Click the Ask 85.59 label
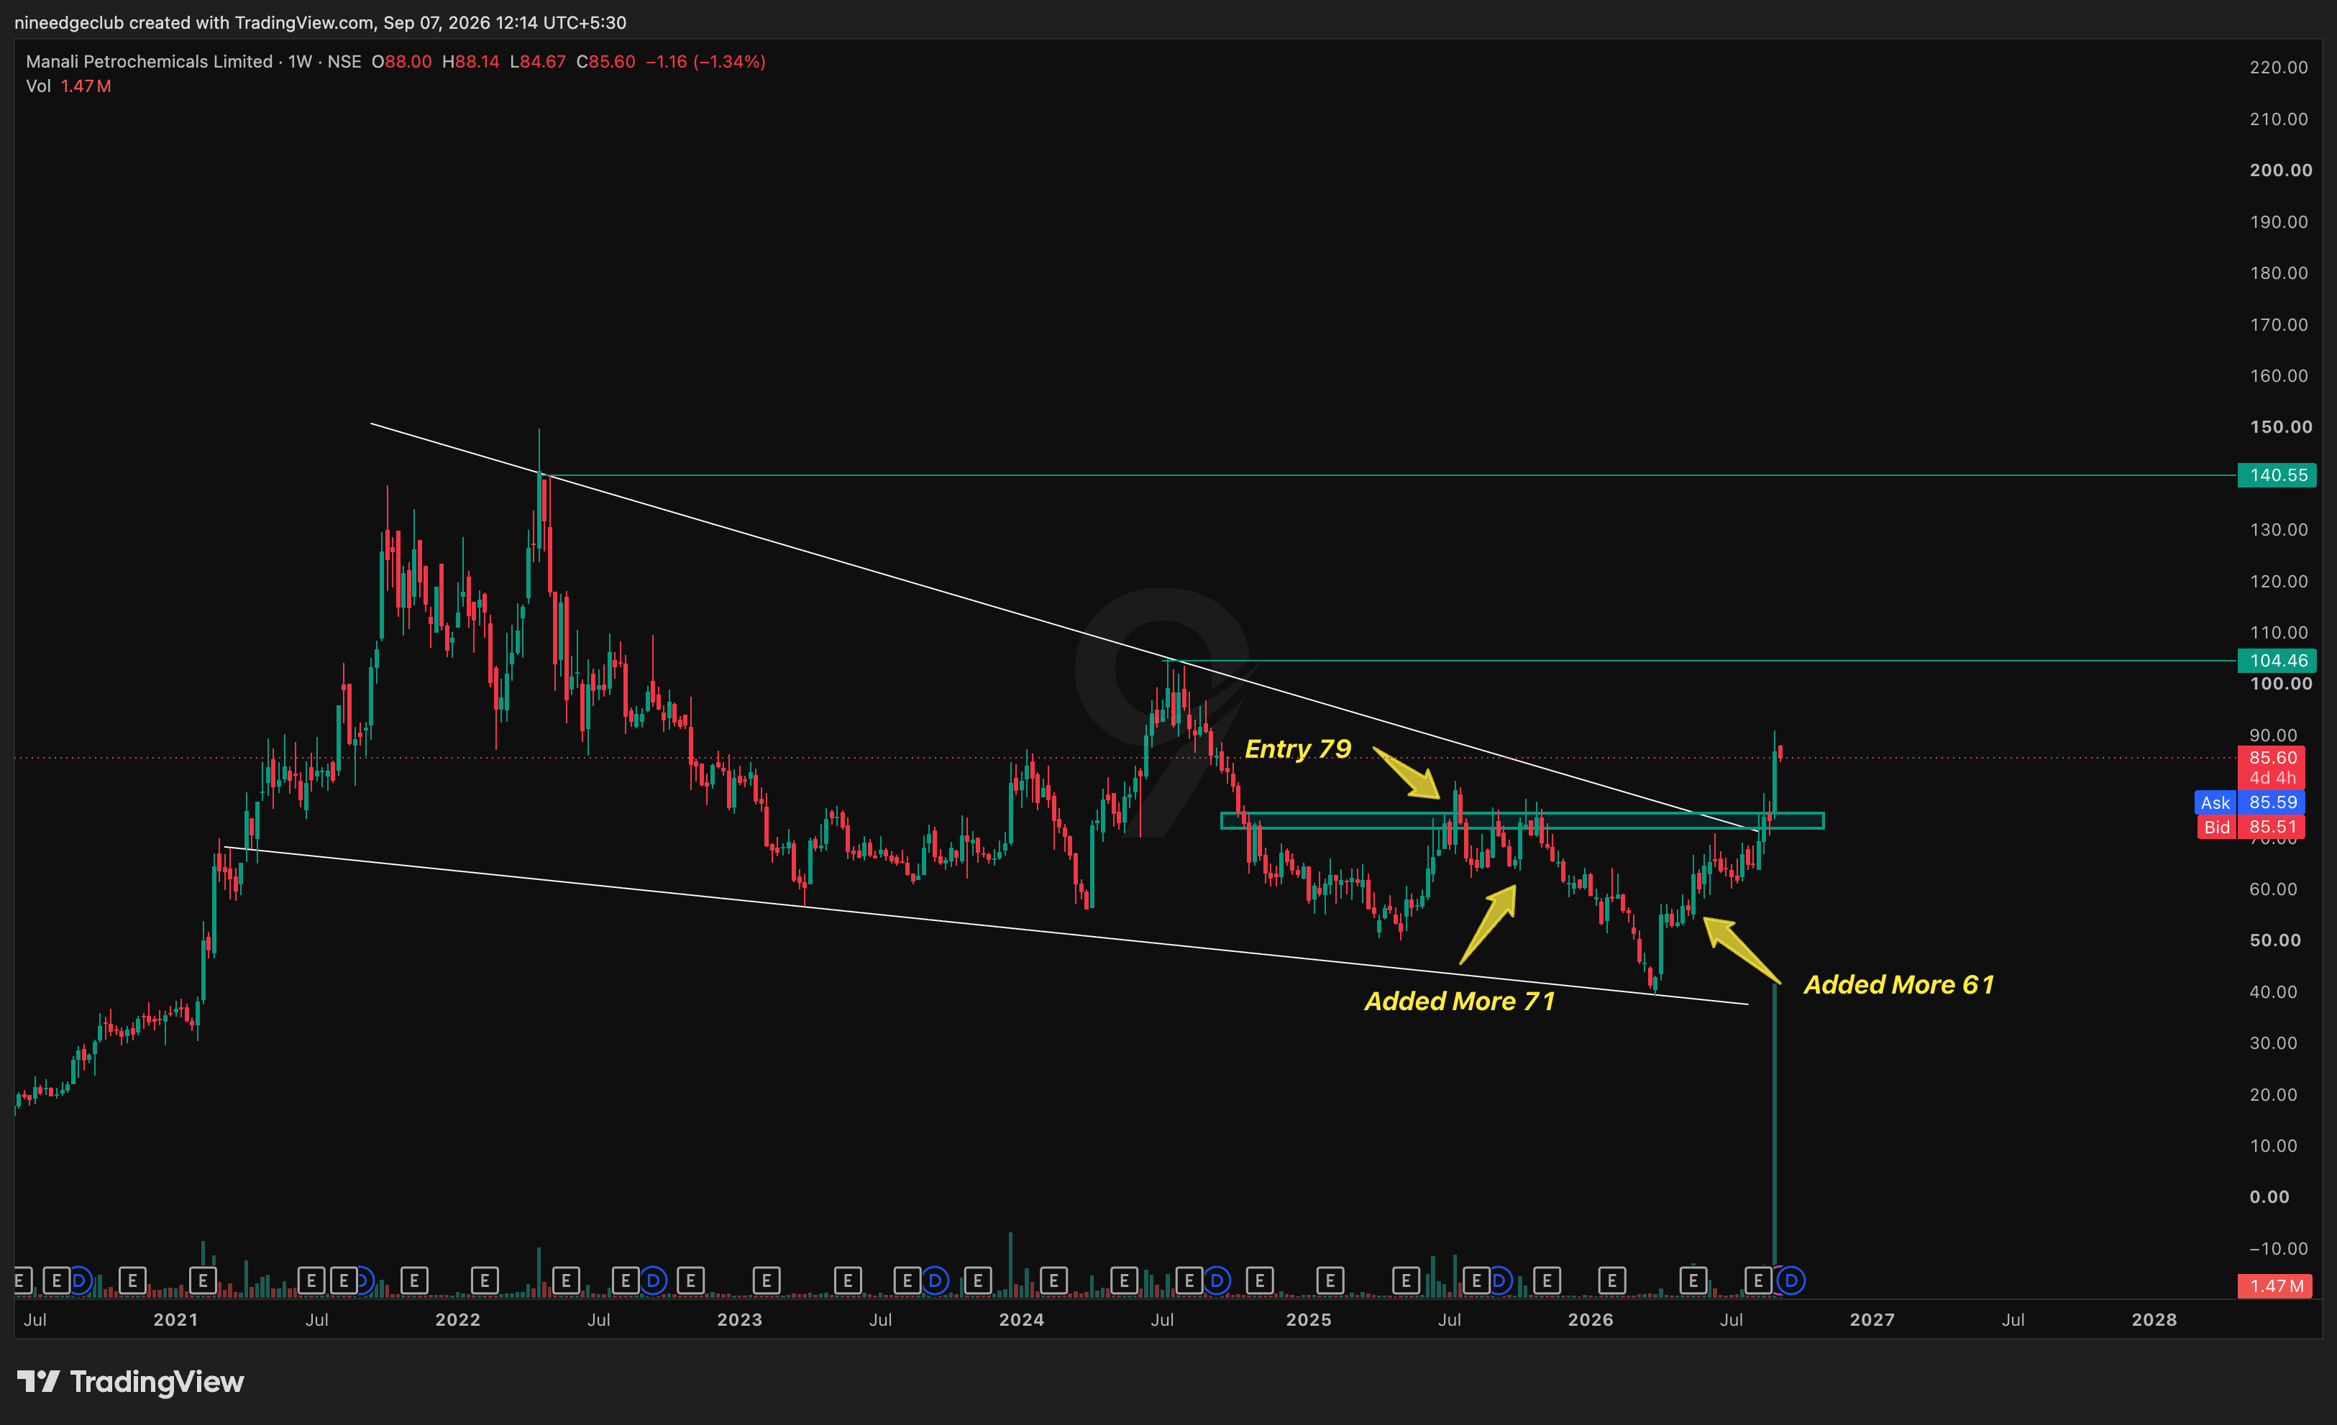 (2249, 802)
